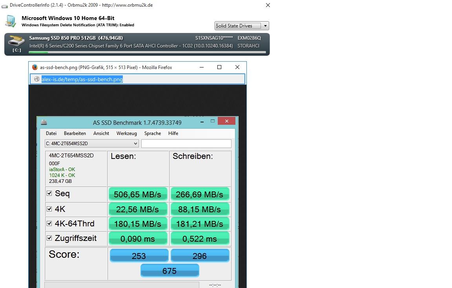Click the AS SSD Benchmark title bar icon

(x=44, y=122)
